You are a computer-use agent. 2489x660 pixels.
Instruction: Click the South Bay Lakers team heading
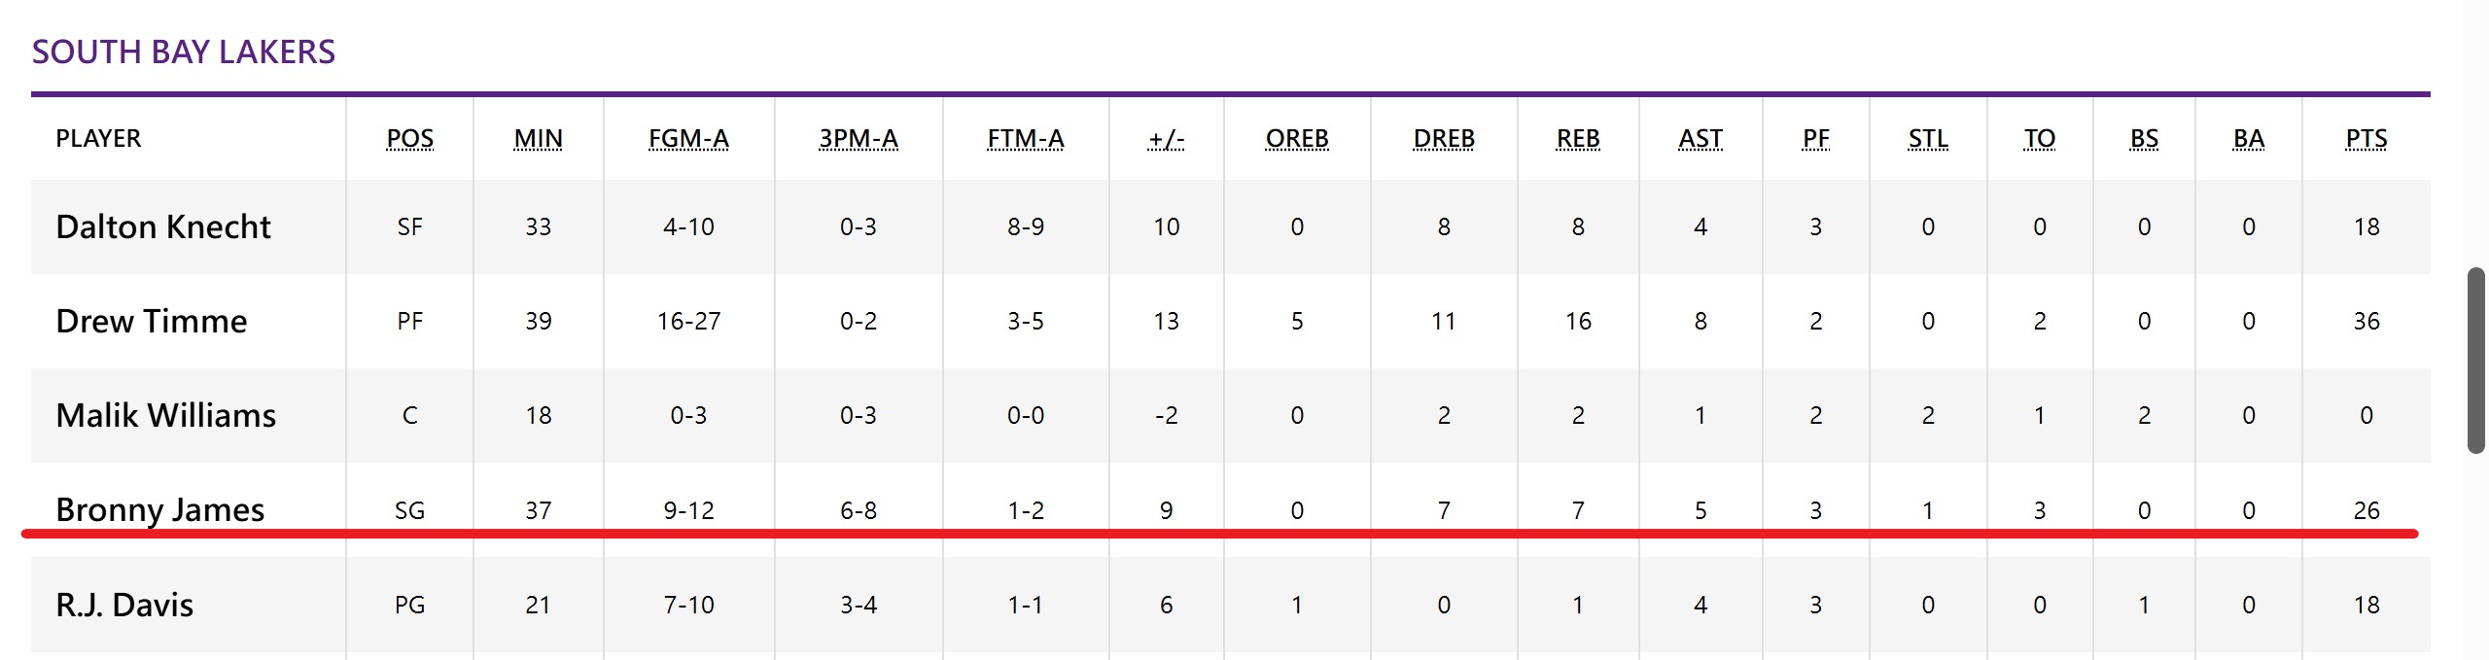[184, 52]
